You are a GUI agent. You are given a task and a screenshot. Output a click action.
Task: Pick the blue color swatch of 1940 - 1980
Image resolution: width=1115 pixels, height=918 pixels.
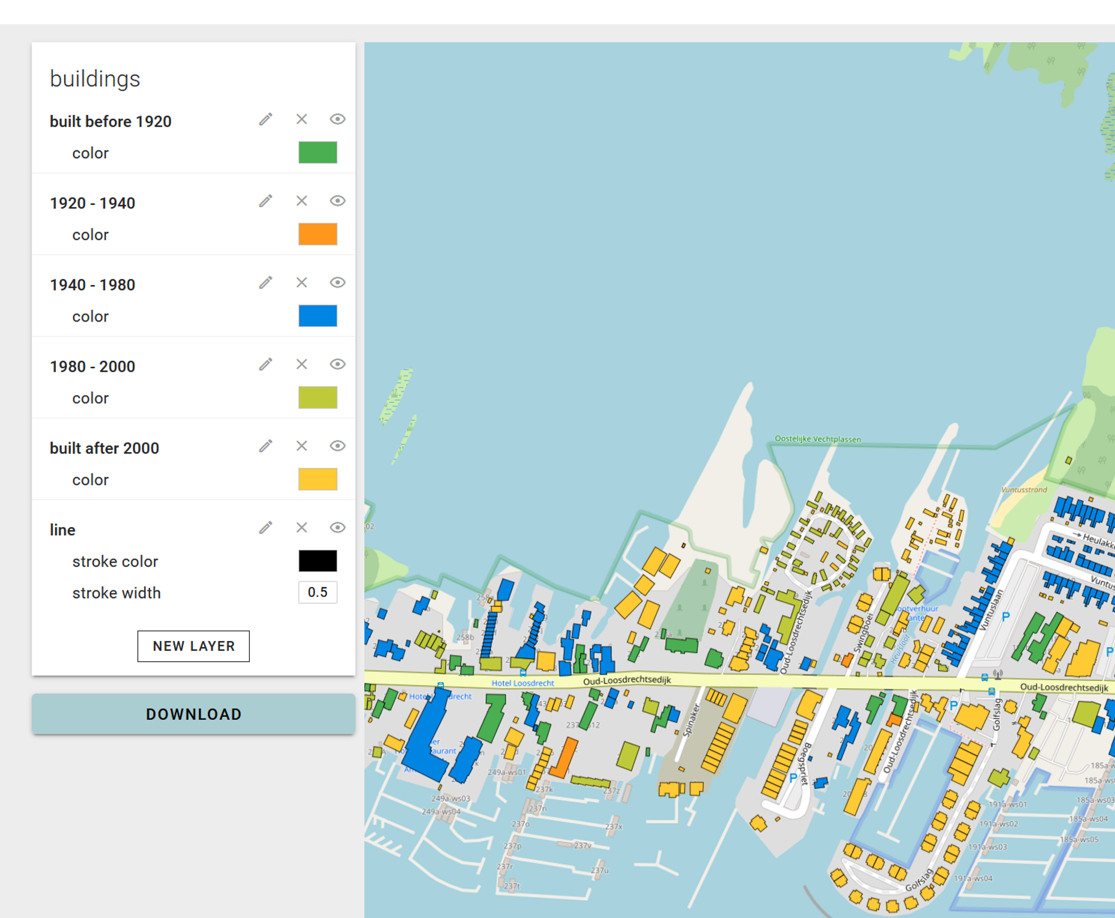click(317, 316)
